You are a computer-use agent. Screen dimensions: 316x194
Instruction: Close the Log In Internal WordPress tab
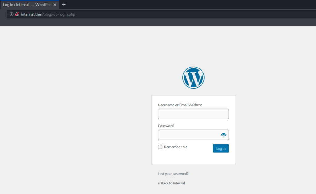tap(55, 5)
